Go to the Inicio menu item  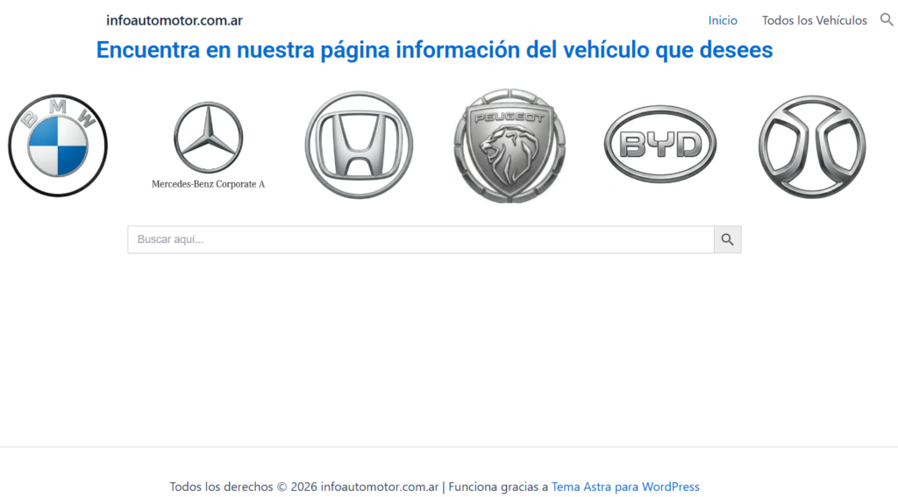pyautogui.click(x=723, y=20)
